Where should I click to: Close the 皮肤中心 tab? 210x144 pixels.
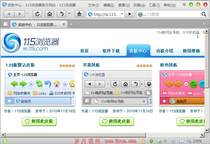64,24
